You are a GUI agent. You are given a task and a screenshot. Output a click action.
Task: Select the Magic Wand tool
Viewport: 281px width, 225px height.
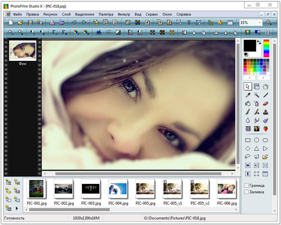[x=257, y=95]
